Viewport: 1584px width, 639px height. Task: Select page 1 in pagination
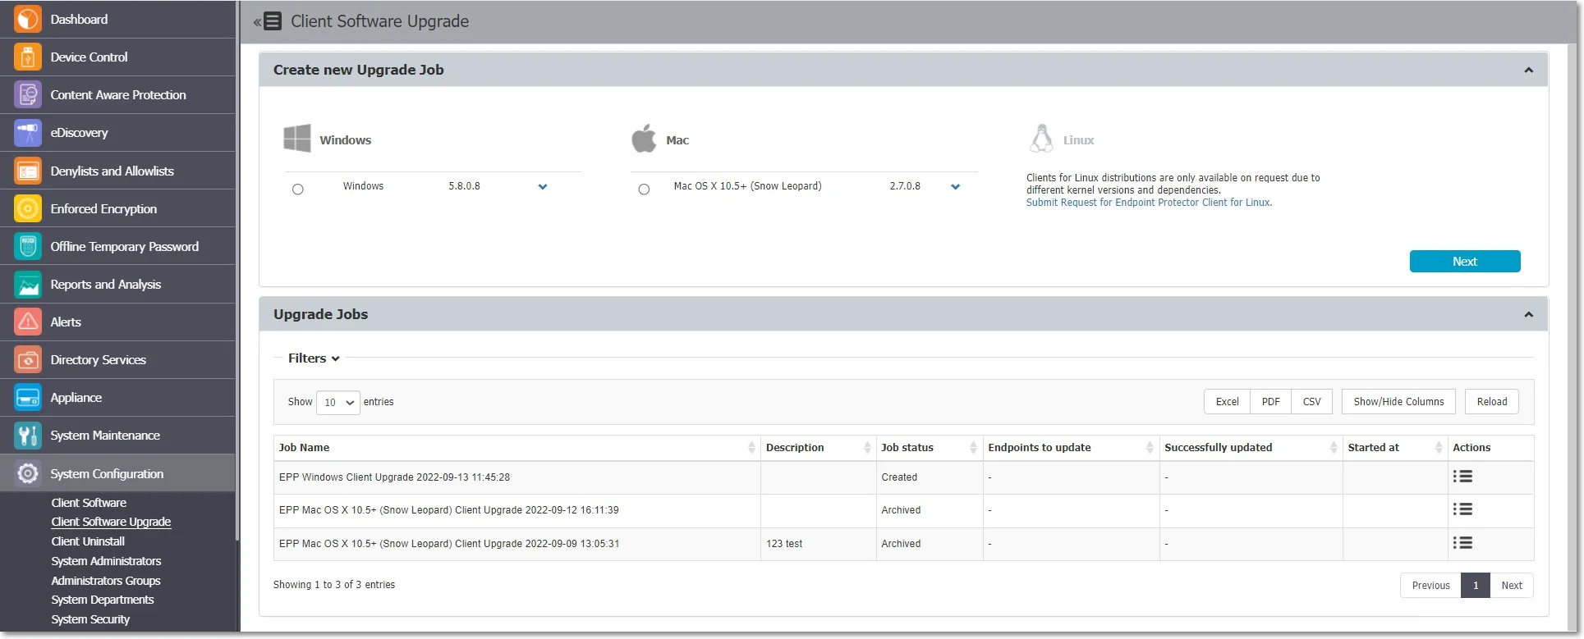(1476, 586)
